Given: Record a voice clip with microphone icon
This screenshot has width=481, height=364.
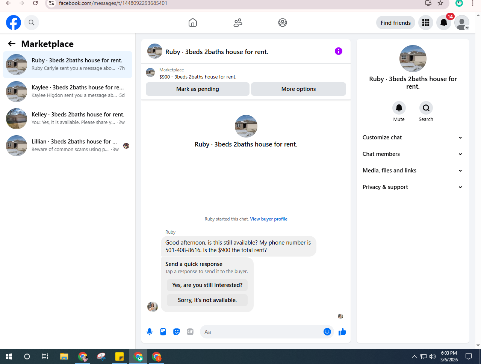Looking at the screenshot, I should (150, 332).
